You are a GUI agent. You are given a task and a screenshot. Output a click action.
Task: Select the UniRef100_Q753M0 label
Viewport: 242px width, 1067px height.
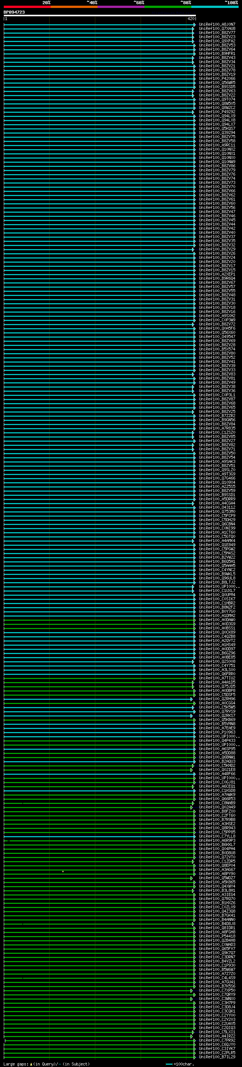(x=217, y=512)
